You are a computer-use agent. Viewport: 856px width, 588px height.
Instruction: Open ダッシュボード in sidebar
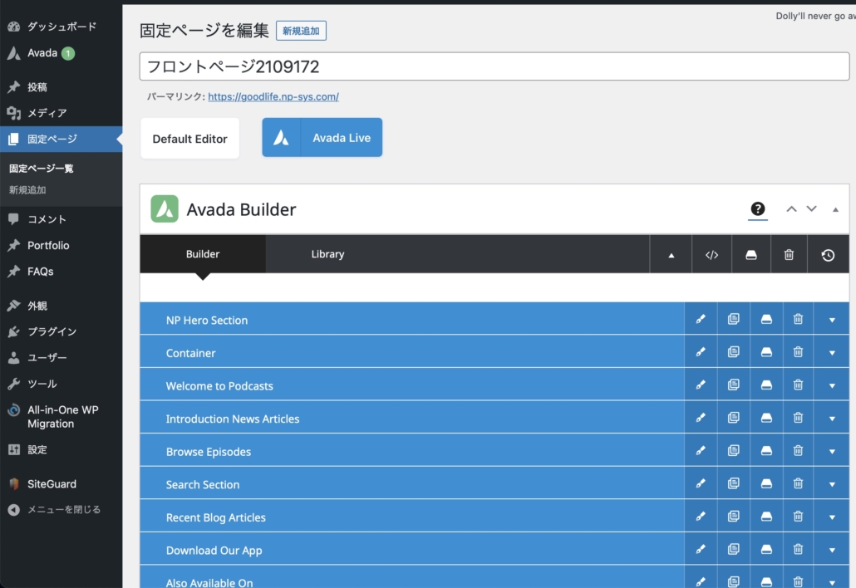point(61,27)
